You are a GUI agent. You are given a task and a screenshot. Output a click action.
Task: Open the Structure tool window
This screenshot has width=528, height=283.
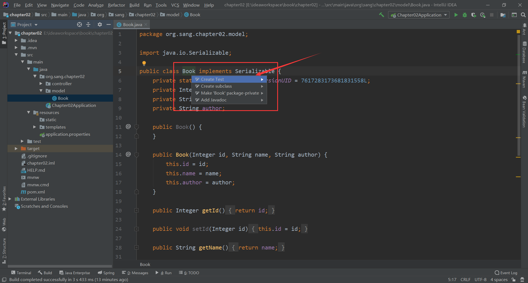4,251
